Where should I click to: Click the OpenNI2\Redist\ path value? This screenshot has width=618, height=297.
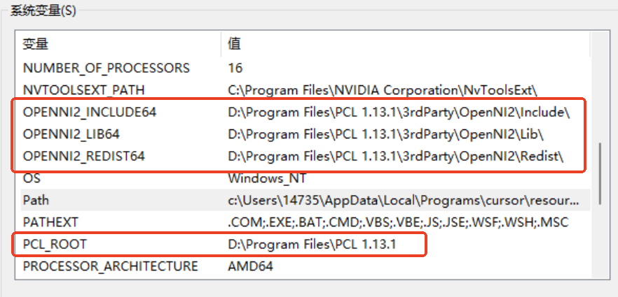point(396,157)
